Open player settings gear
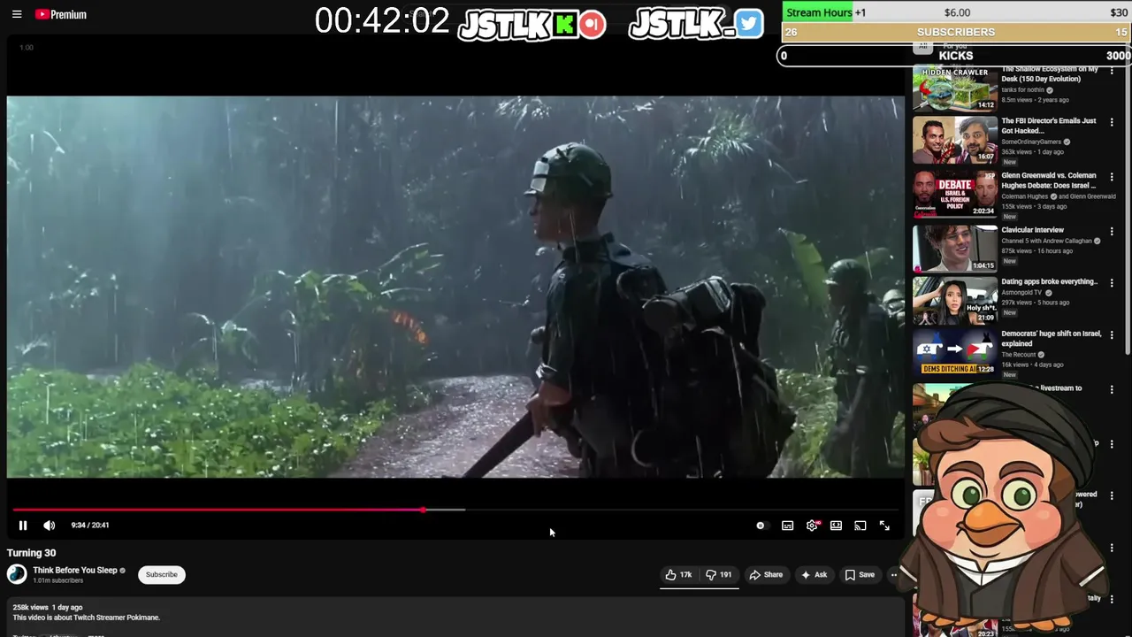The height and width of the screenshot is (637, 1132). pos(812,526)
